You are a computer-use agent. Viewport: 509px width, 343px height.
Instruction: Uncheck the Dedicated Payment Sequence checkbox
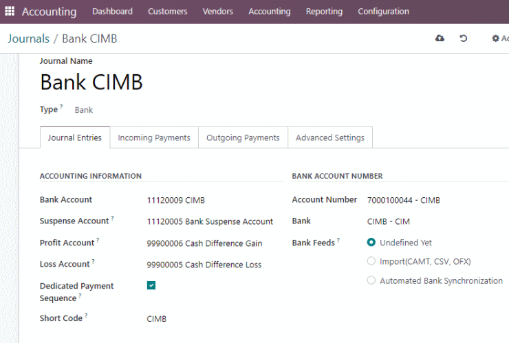pos(151,285)
